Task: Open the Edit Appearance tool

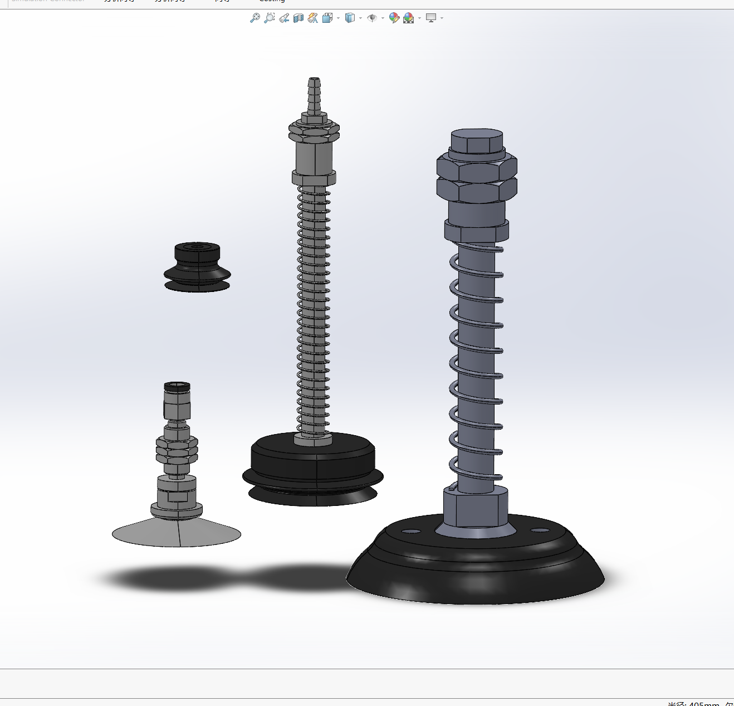Action: tap(394, 18)
